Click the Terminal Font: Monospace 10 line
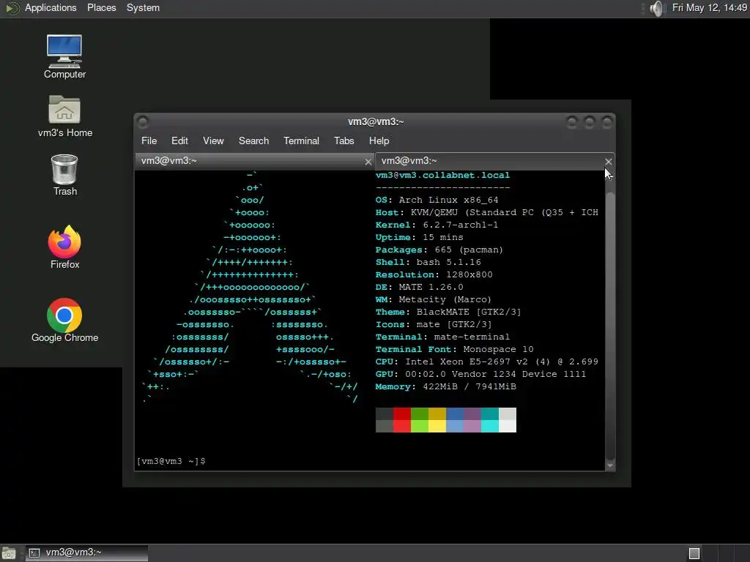Viewport: 750px width, 562px height. pos(454,349)
